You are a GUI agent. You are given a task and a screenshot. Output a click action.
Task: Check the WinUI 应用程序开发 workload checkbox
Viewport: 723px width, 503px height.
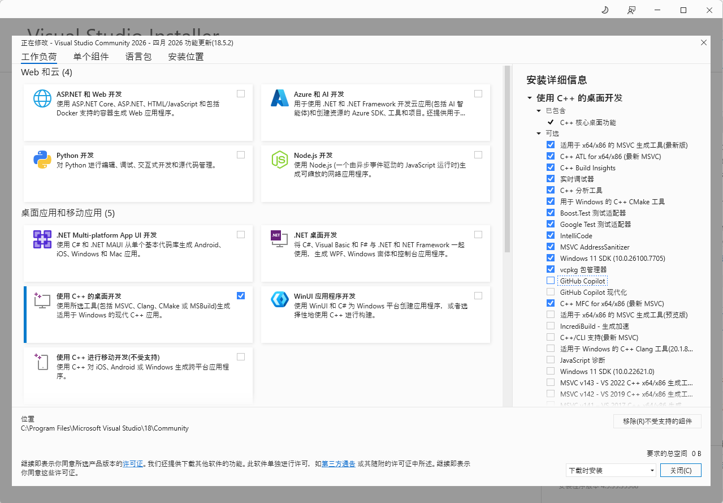click(478, 295)
